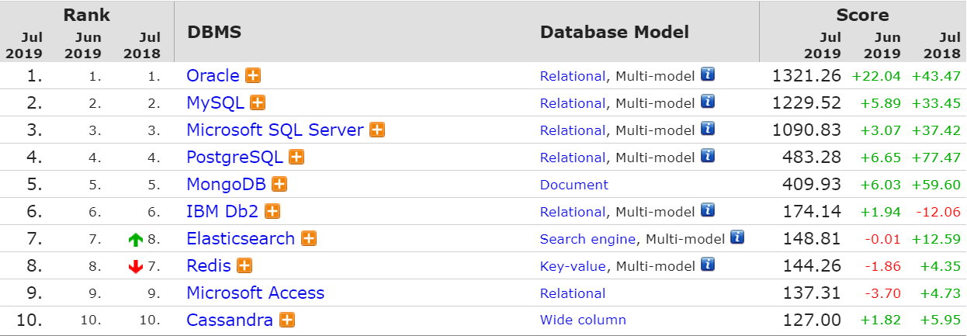
Task: Open the Microsoft Access link
Action: pyautogui.click(x=255, y=293)
